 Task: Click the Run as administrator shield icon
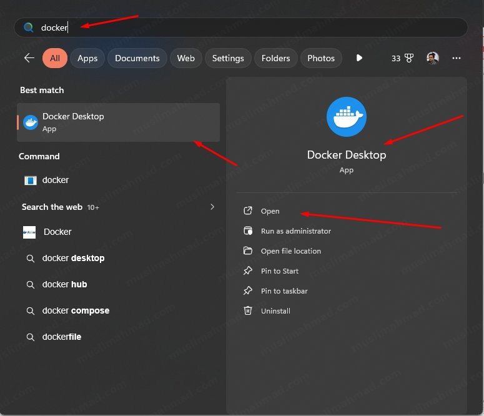pos(248,230)
